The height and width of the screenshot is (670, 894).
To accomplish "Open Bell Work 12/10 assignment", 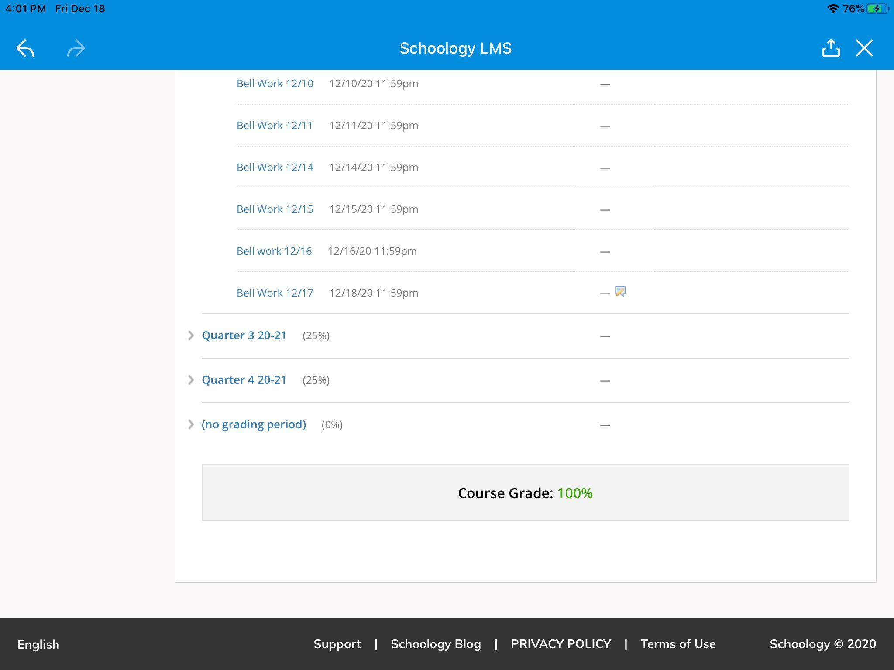I will pos(275,84).
